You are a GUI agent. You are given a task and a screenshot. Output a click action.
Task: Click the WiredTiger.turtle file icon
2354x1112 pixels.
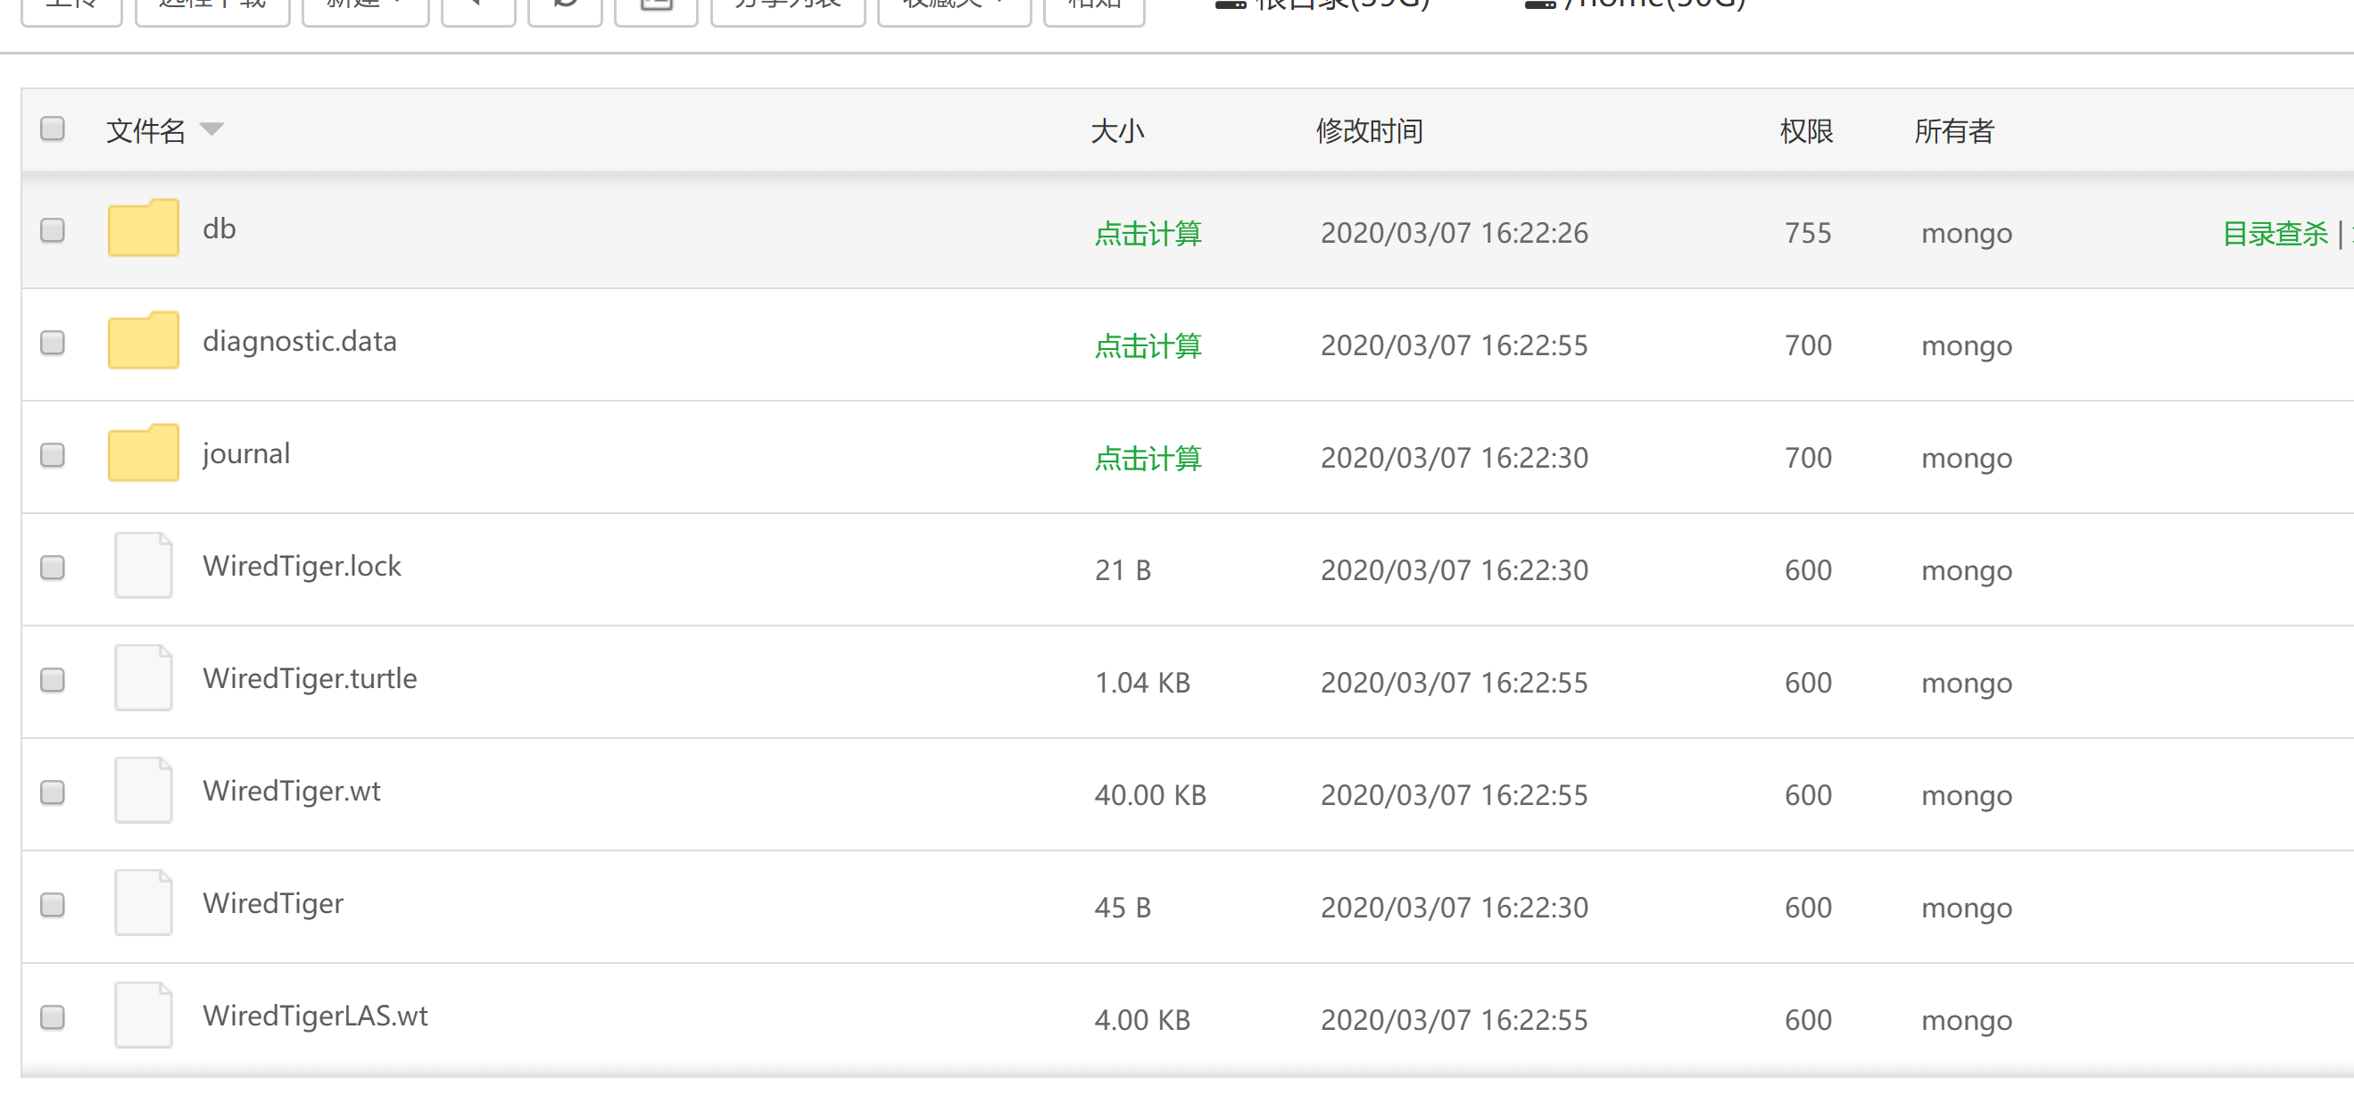143,678
